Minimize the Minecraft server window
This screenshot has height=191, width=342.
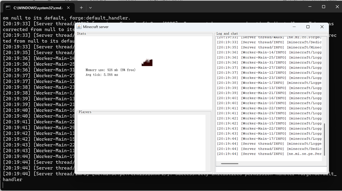point(294,26)
